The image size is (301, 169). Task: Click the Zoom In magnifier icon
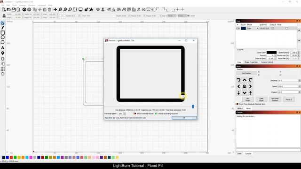tap(65, 9)
